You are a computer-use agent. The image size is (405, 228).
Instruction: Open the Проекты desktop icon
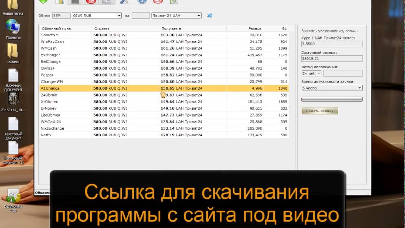13,29
